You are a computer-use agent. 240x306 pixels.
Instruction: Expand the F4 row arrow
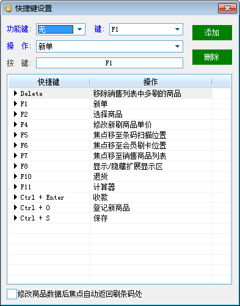(15, 125)
